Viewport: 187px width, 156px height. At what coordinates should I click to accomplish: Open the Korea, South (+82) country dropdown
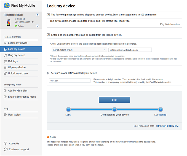click(79, 50)
